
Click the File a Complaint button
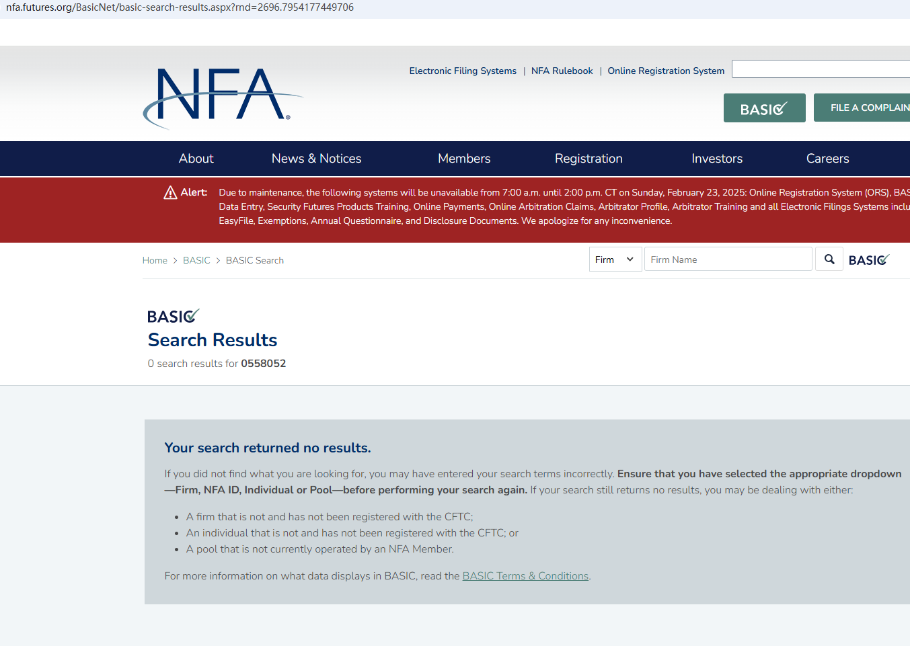tap(862, 108)
